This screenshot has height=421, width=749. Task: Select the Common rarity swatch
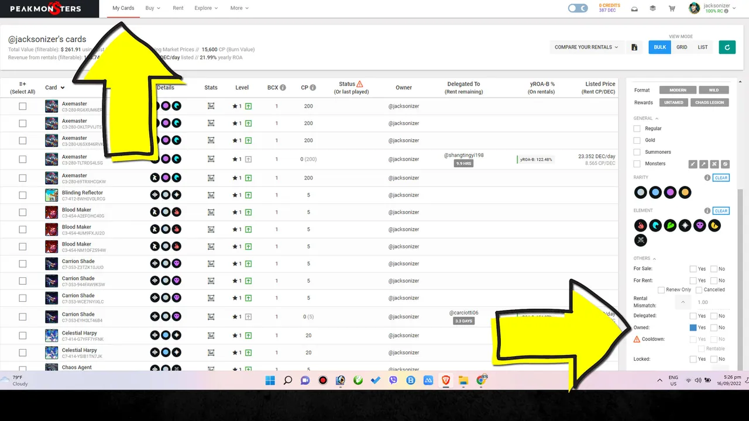tap(641, 192)
